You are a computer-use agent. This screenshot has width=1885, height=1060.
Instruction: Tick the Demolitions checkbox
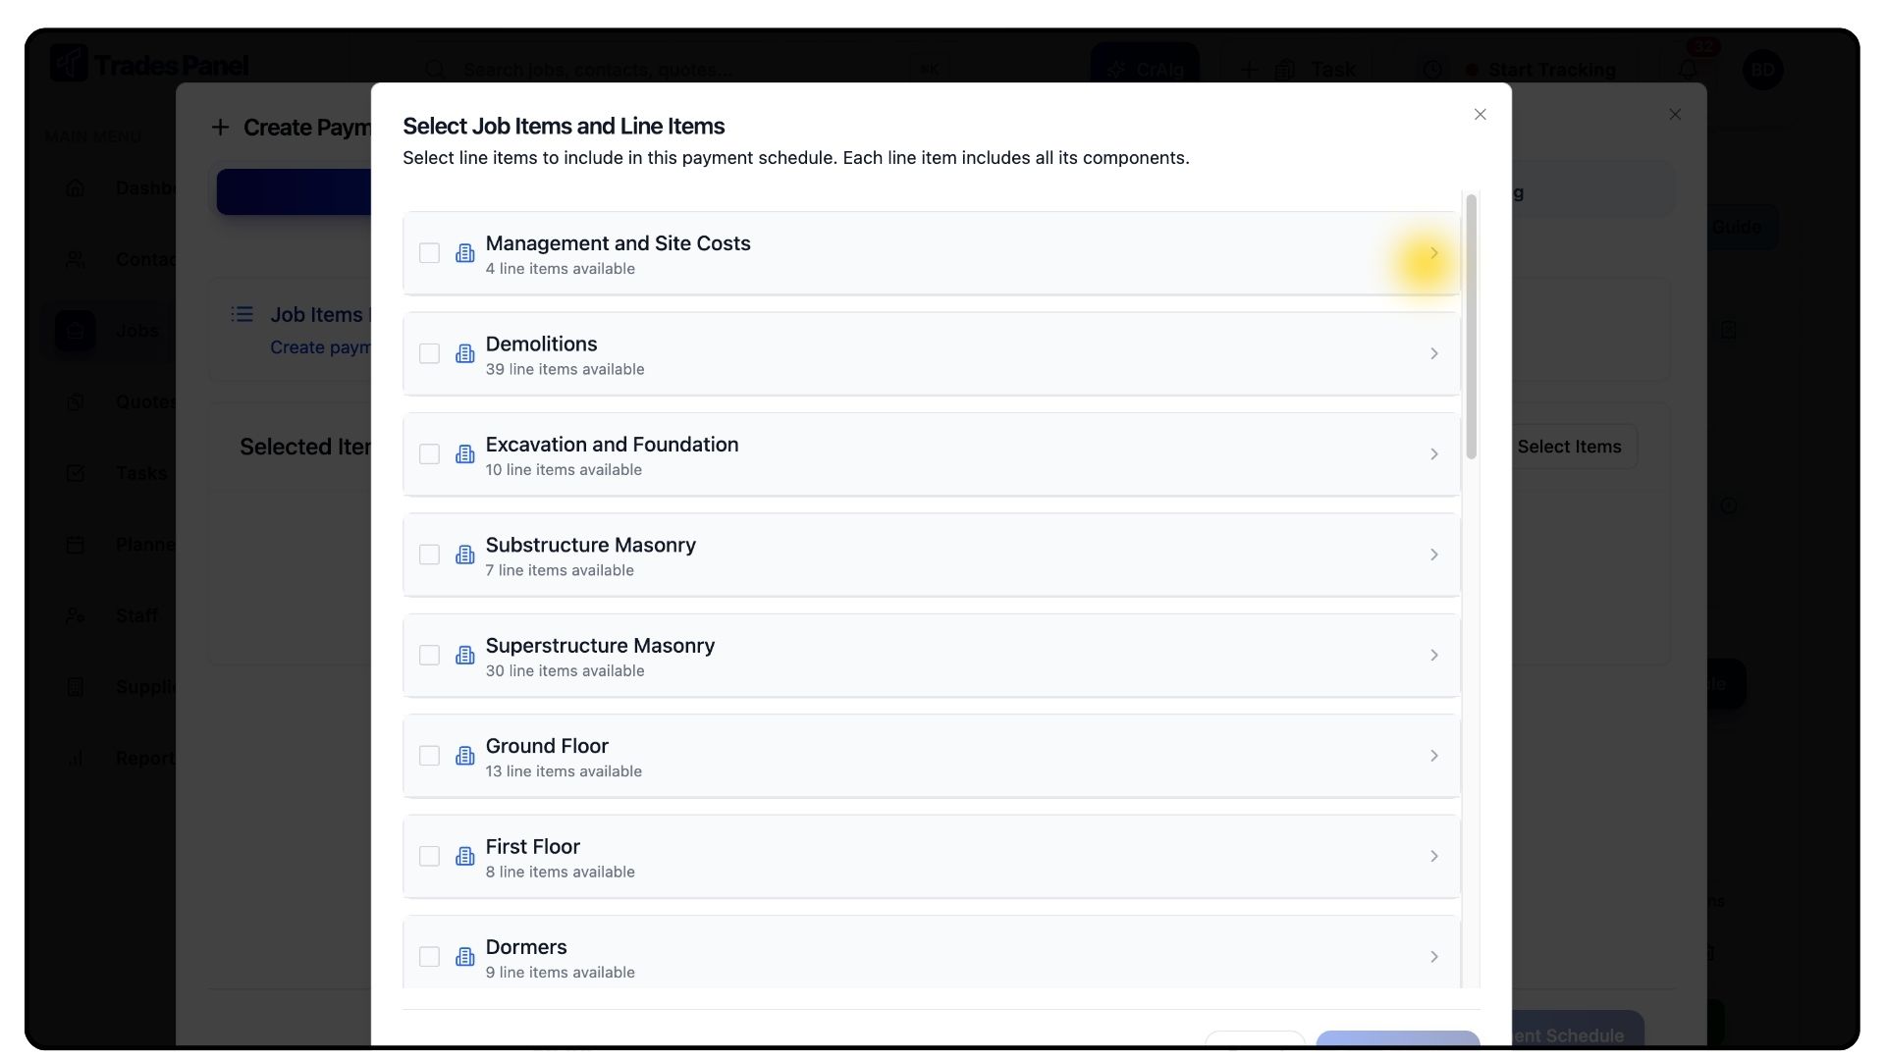point(429,354)
